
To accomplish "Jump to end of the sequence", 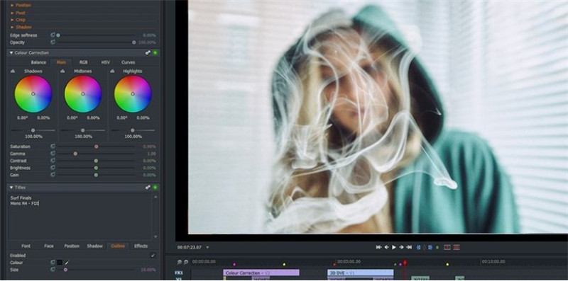I will 409,247.
